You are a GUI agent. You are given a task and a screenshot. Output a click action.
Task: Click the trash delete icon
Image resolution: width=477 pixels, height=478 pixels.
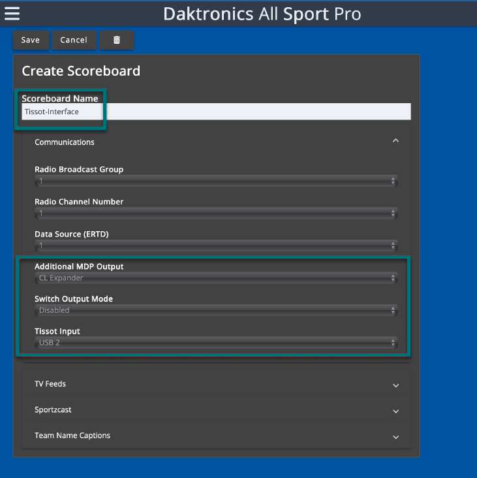click(117, 40)
